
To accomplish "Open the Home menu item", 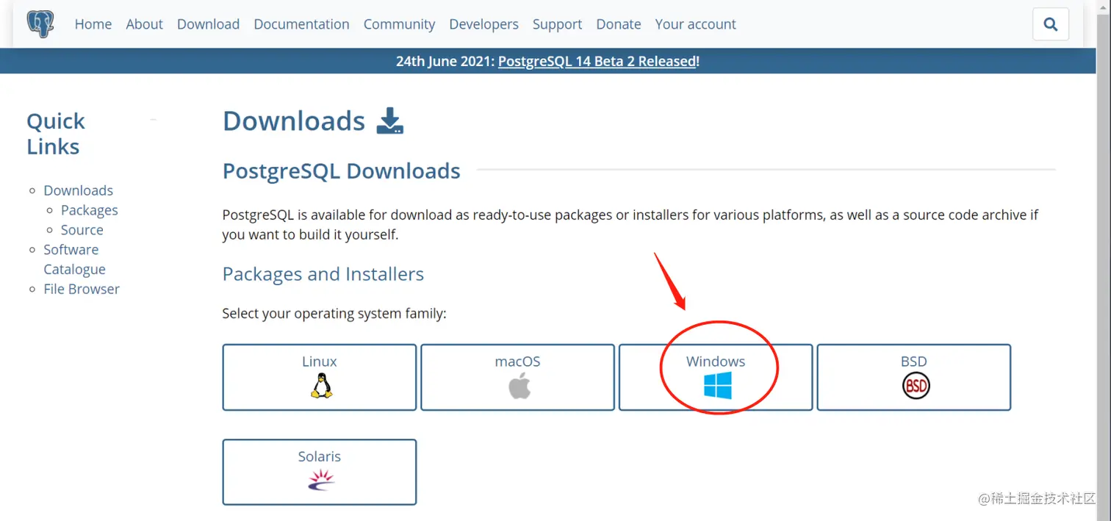I will point(93,24).
